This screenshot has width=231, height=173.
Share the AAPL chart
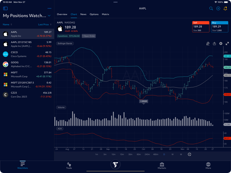click(214, 44)
